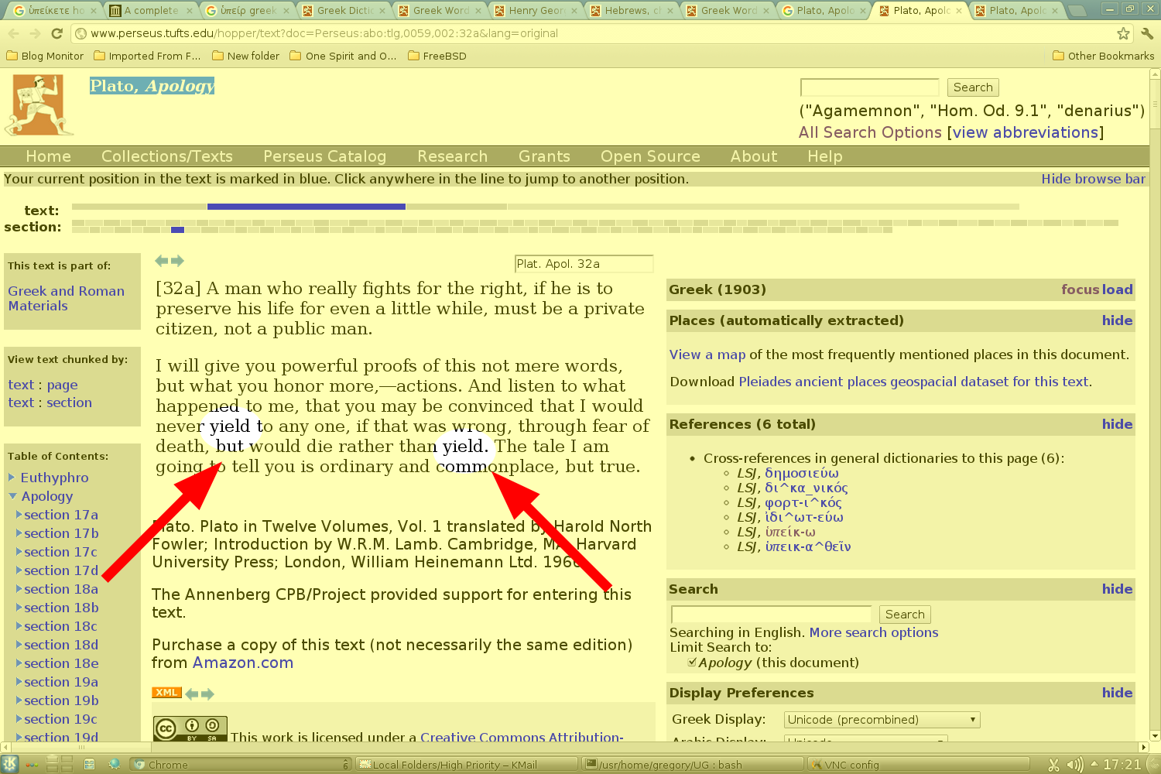Click Hide browse bar link
Screen dimensions: 1161x774
[x=1093, y=179]
